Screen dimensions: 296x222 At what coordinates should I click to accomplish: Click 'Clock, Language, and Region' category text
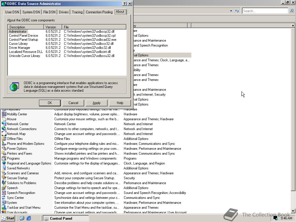click(x=144, y=163)
